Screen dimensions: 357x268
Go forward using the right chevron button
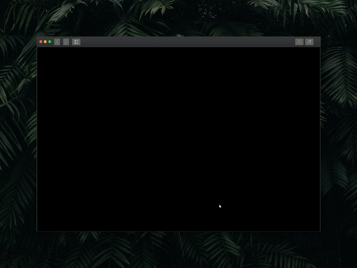coord(66,42)
